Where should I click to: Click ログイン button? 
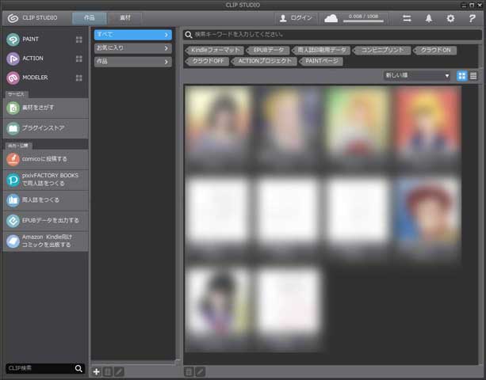(x=296, y=18)
